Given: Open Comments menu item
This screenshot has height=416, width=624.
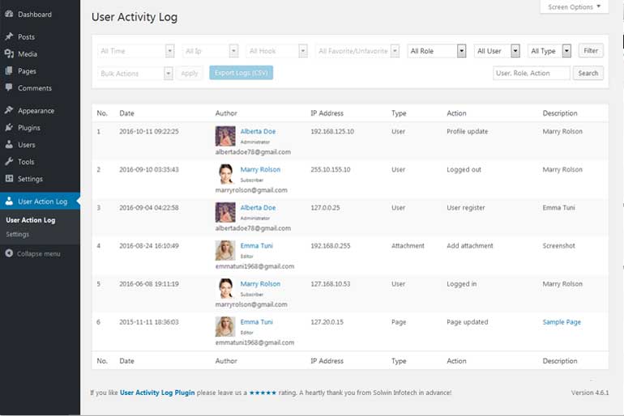Looking at the screenshot, I should coord(40,88).
